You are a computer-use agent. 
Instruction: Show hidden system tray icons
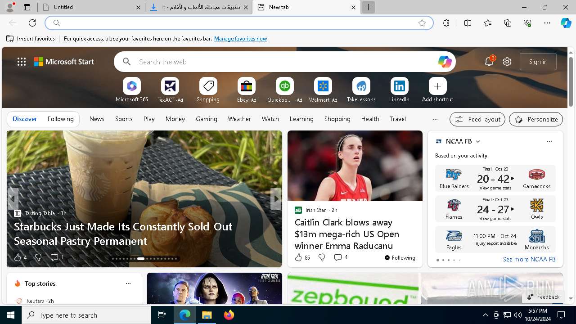click(x=485, y=315)
